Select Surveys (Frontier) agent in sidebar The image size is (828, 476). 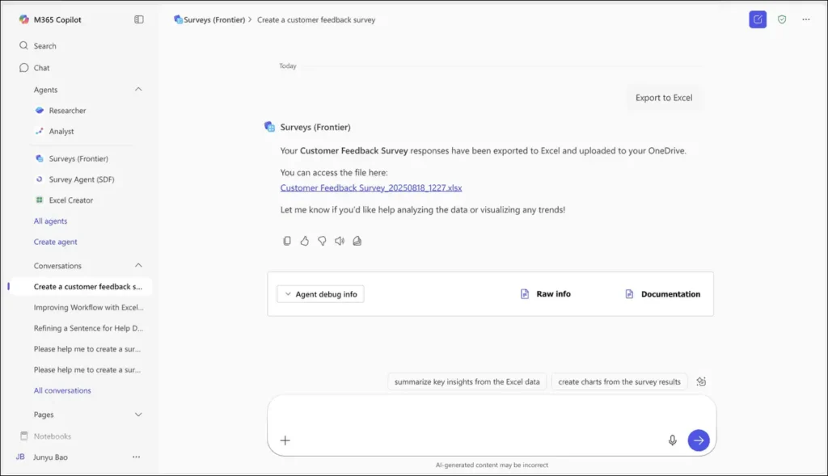pos(71,158)
